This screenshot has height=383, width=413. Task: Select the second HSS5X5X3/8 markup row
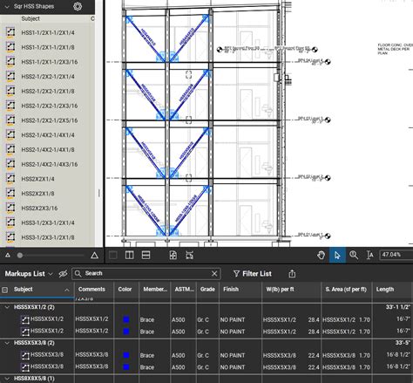click(x=206, y=366)
